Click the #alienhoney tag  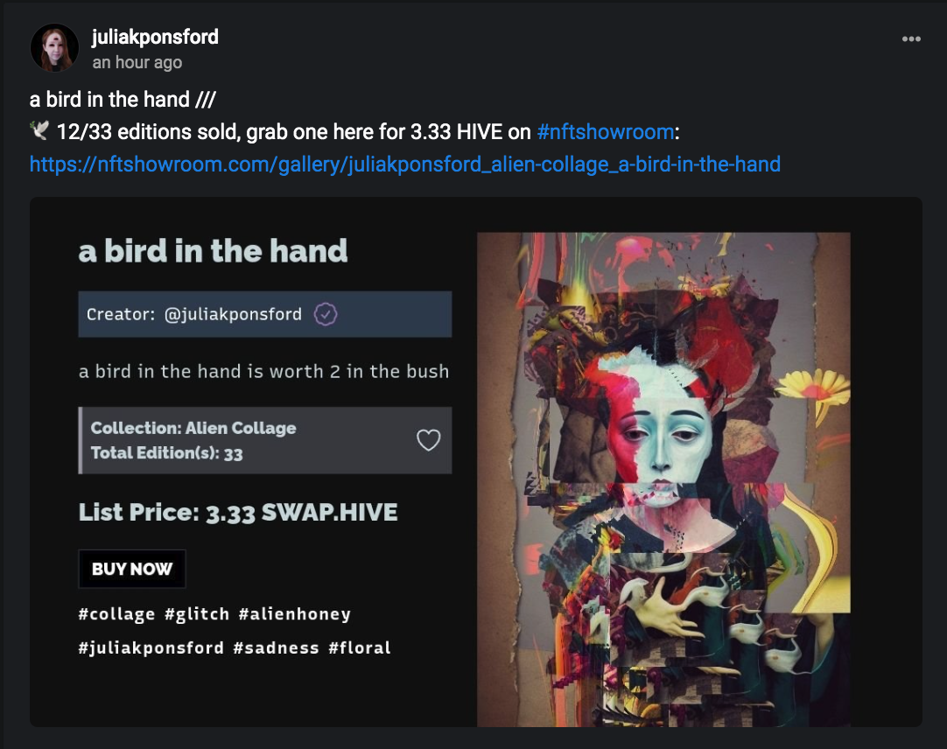[295, 614]
